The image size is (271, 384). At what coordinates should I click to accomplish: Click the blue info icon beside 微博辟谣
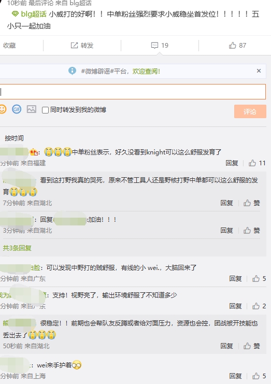click(72, 71)
